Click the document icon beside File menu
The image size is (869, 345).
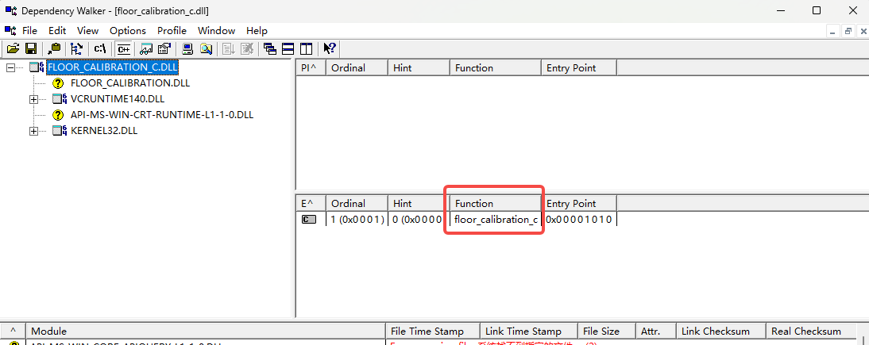tap(10, 30)
